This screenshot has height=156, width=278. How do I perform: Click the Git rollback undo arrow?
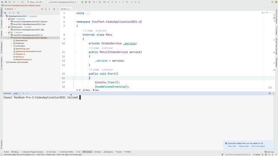[x=127, y=2]
